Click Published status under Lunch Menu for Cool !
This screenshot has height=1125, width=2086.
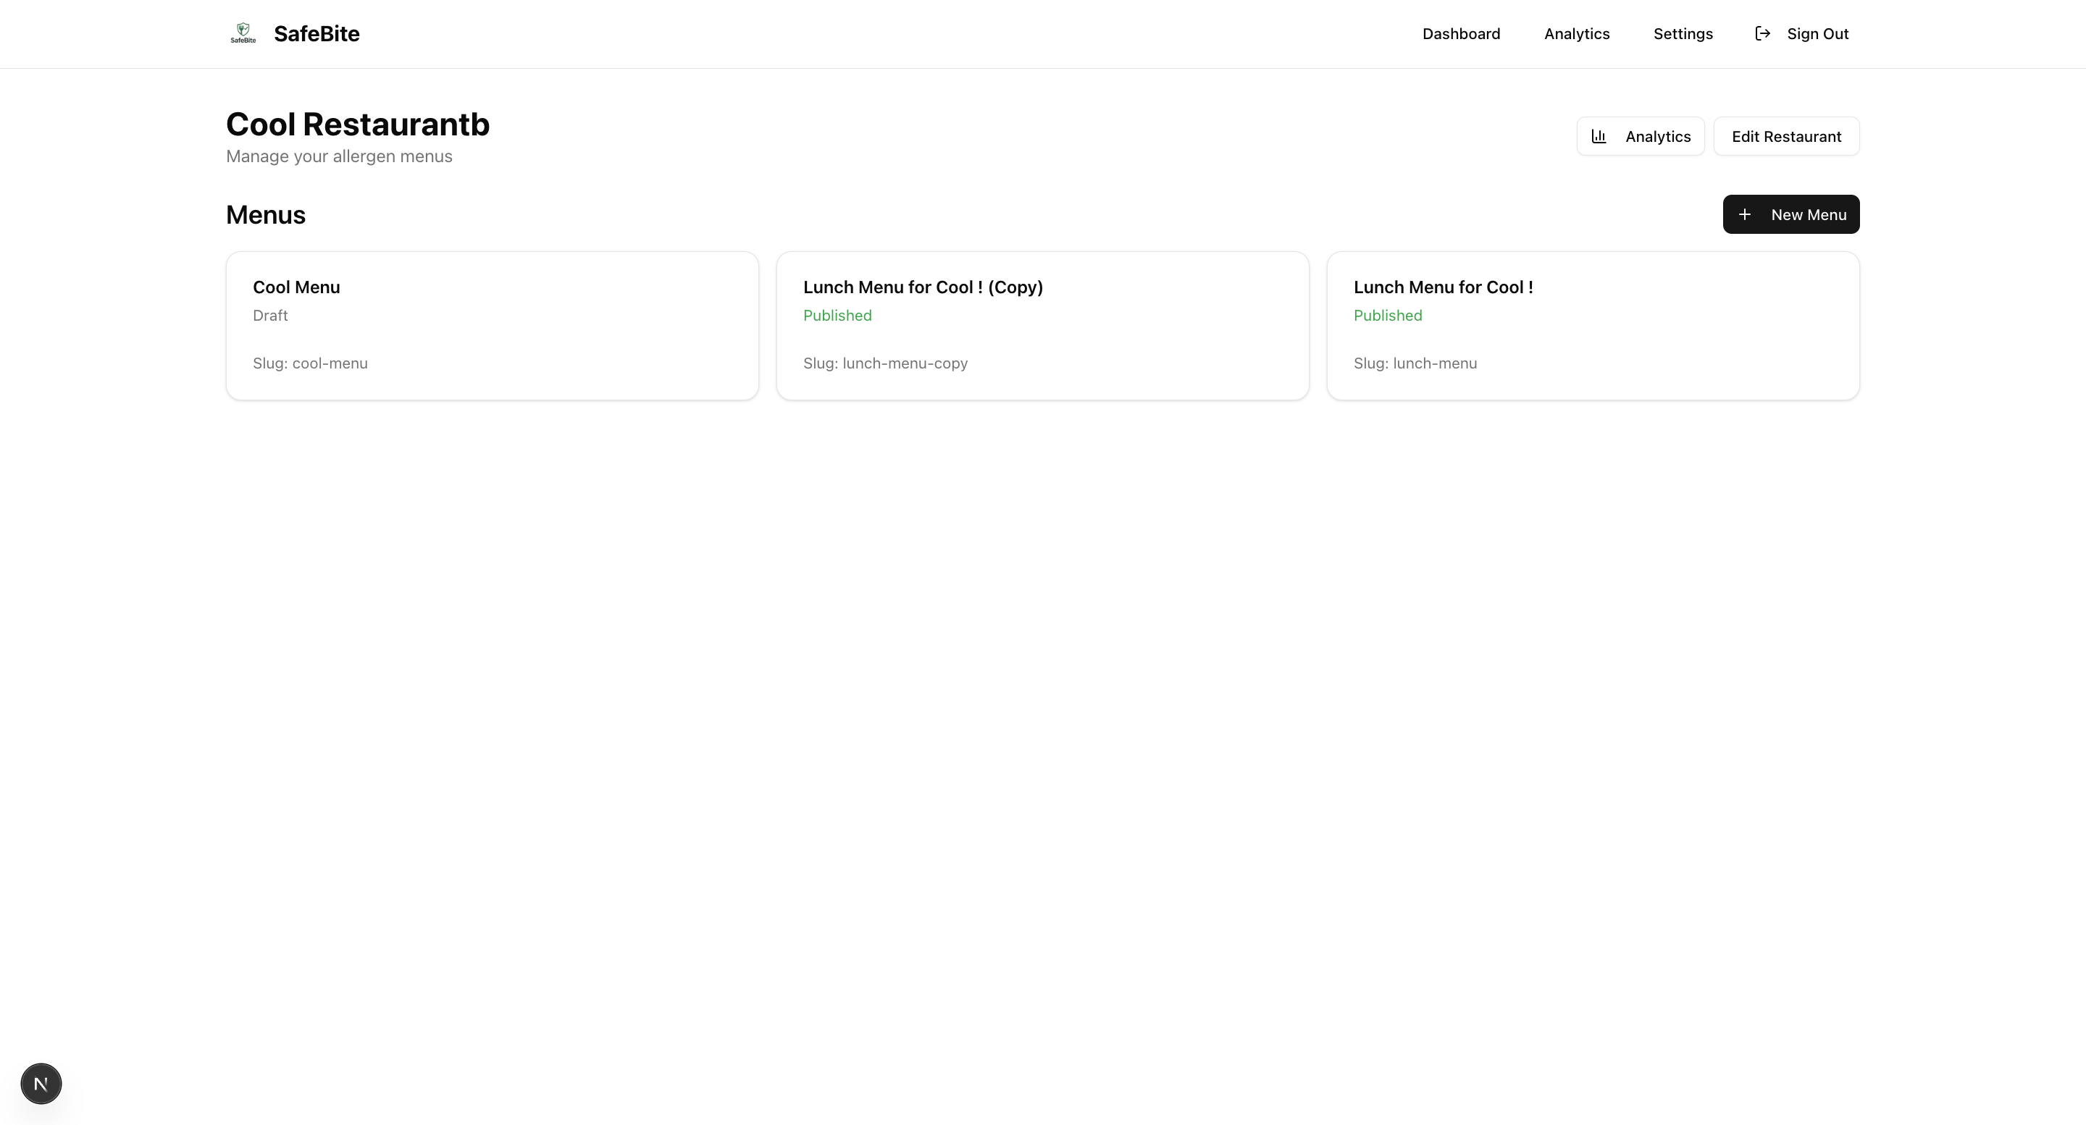click(x=1387, y=316)
